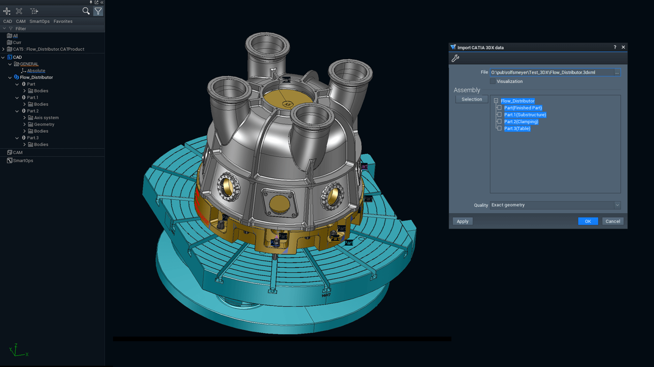This screenshot has width=654, height=367.
Task: Click the Absolute coordinate system icon
Action: coord(24,71)
